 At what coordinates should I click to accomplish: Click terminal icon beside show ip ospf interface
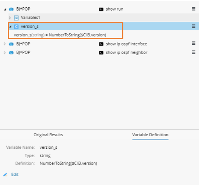(101, 44)
